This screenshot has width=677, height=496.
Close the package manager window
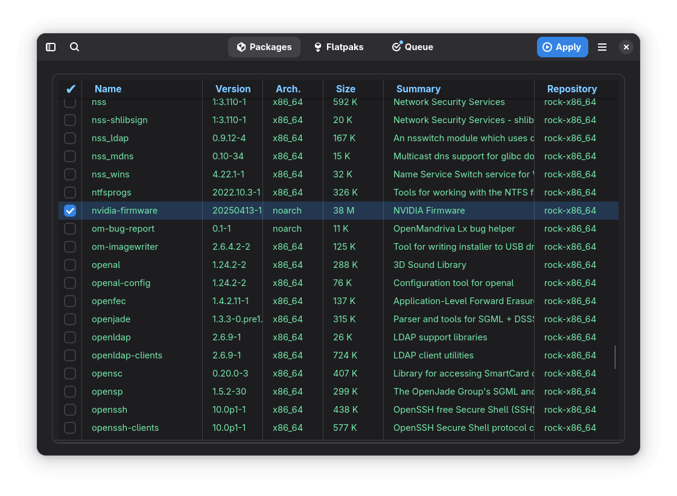(x=626, y=47)
